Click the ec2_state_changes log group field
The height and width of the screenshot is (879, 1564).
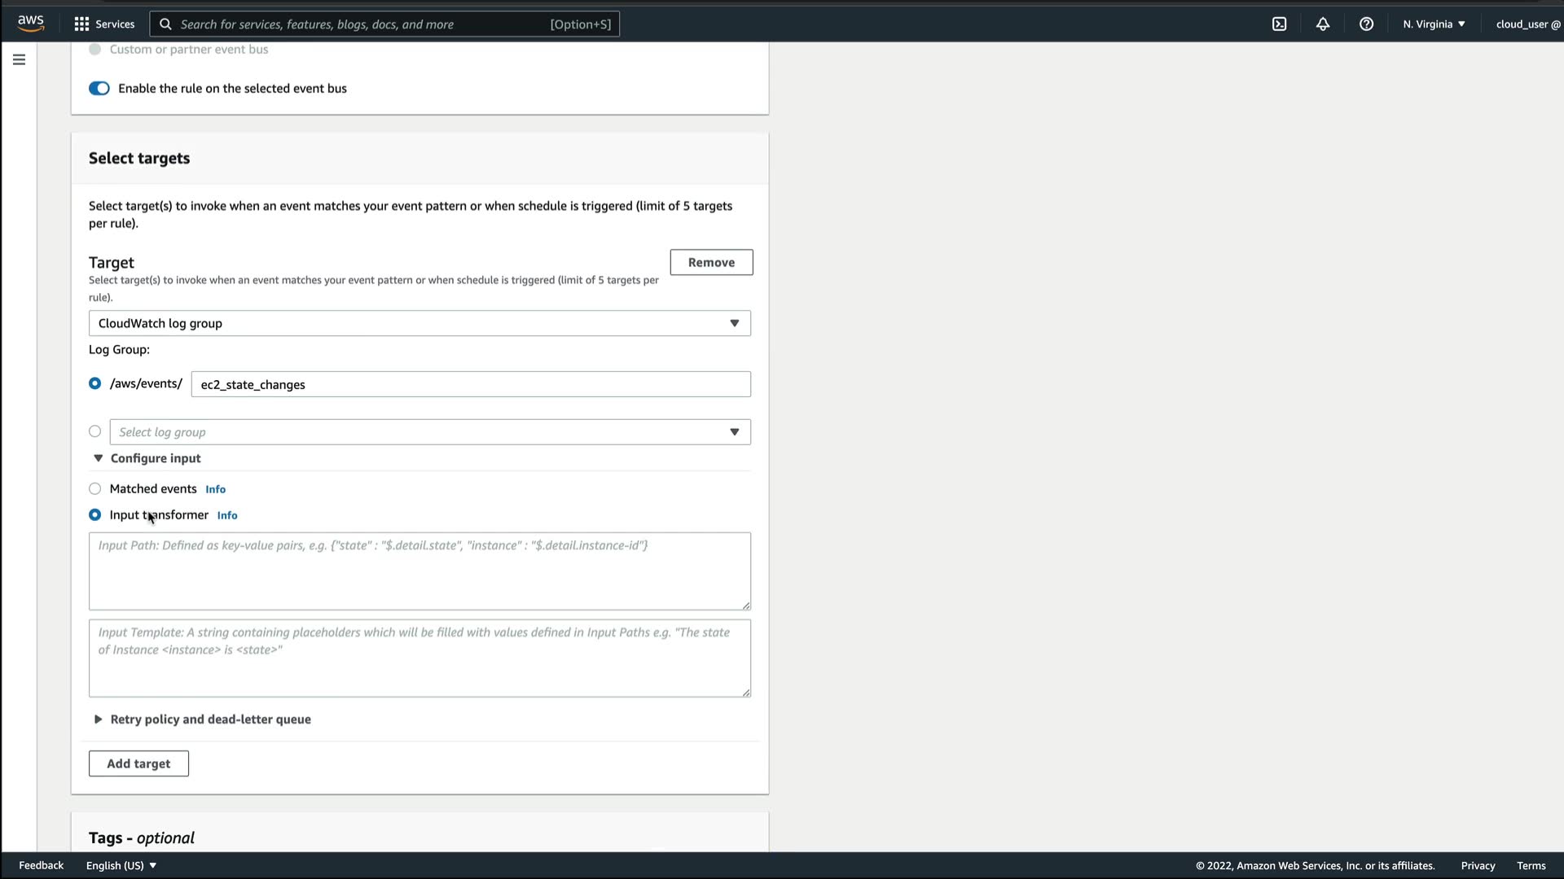coord(470,384)
